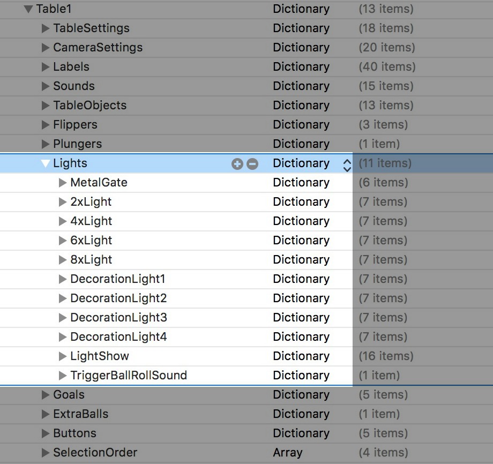The height and width of the screenshot is (464, 493).
Task: Collapse the Table1 dictionary
Action: (29, 9)
